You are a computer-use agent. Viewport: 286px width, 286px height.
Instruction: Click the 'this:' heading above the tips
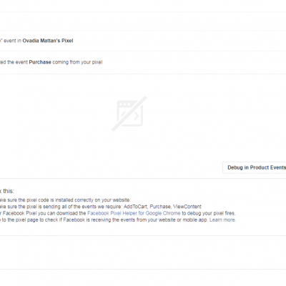(x=9, y=191)
